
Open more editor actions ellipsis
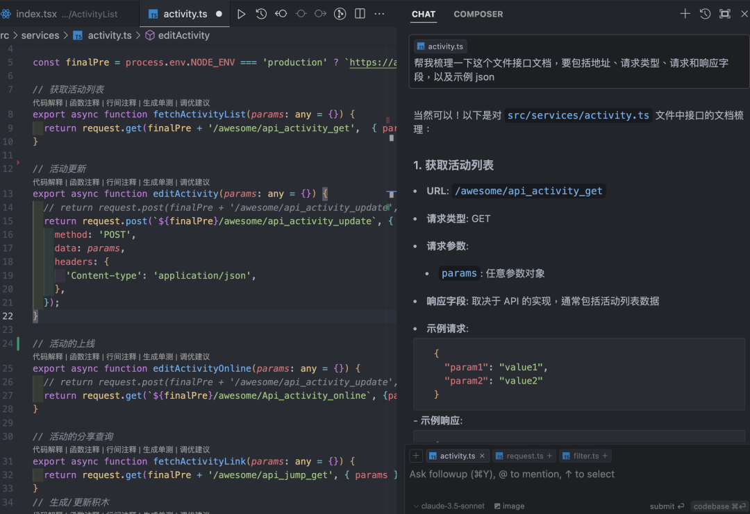tap(379, 14)
